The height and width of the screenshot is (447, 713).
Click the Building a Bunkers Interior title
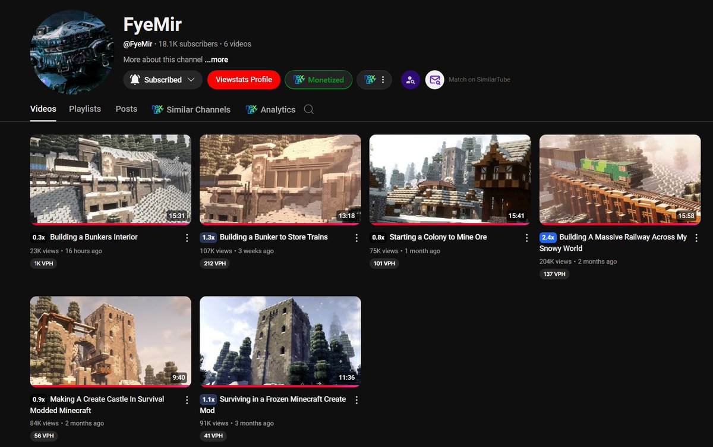(94, 237)
